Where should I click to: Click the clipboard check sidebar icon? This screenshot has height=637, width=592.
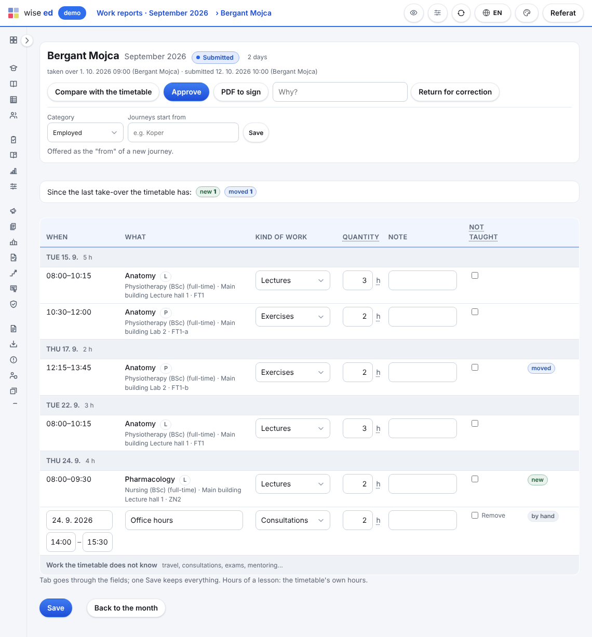(14, 140)
